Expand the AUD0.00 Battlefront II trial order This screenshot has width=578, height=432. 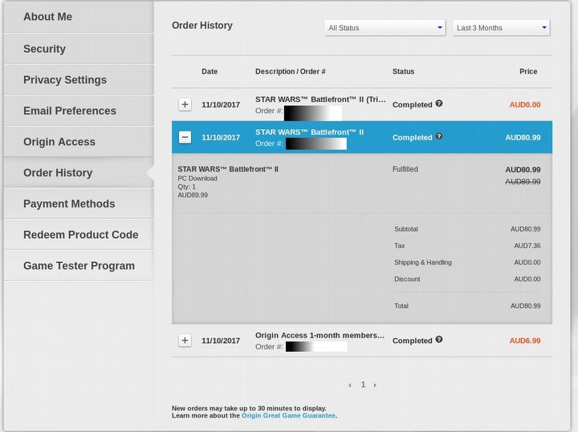tap(185, 105)
